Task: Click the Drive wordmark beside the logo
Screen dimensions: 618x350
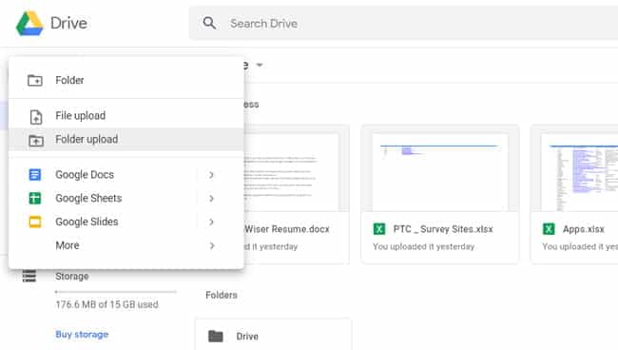Action: [69, 23]
